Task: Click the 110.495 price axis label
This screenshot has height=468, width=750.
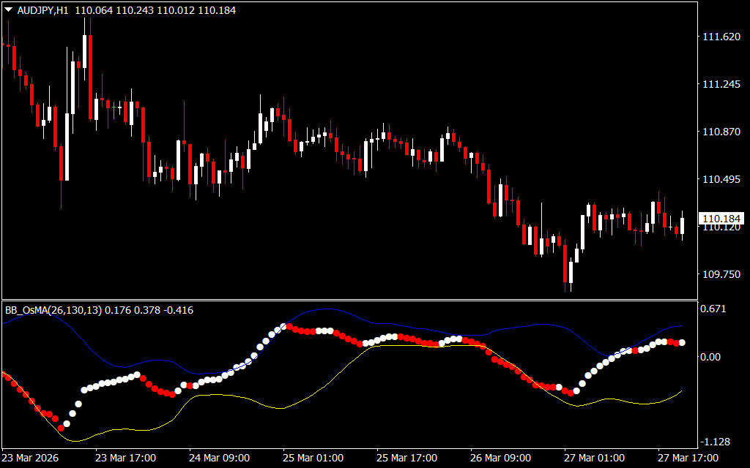Action: click(x=721, y=179)
